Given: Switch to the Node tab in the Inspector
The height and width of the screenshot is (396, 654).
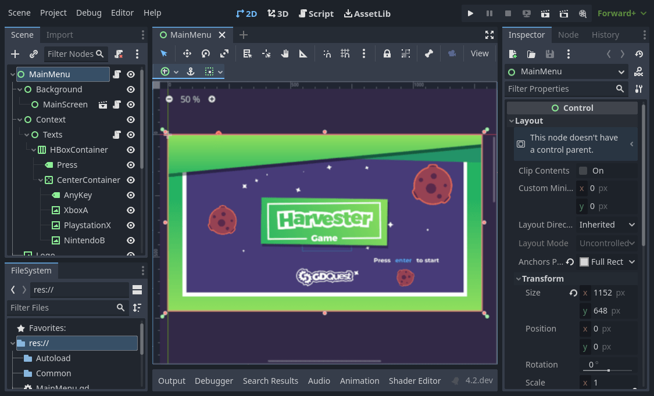Looking at the screenshot, I should 568,34.
